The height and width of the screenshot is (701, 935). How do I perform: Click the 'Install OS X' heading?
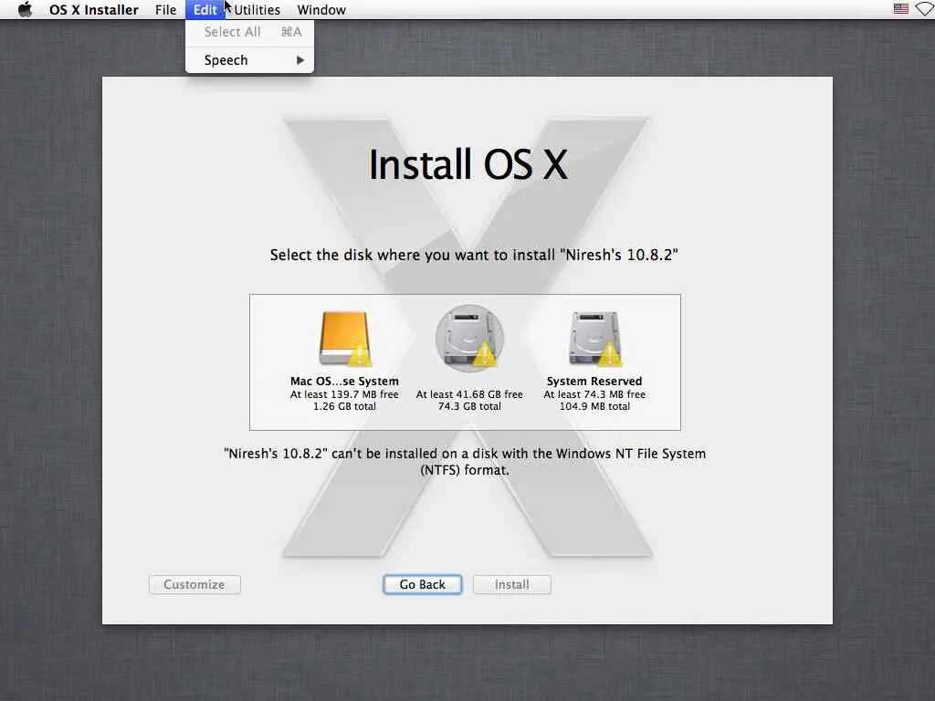(x=468, y=164)
